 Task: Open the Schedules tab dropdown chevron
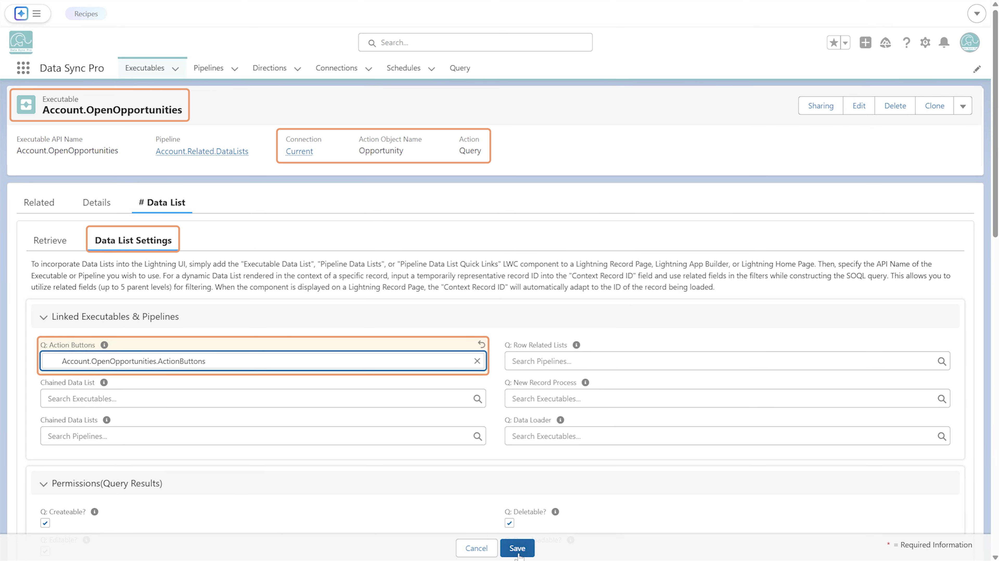click(x=431, y=69)
